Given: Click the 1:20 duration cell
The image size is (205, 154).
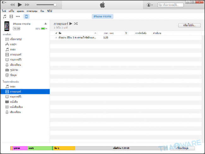Looking at the screenshot, I should coord(106,37).
